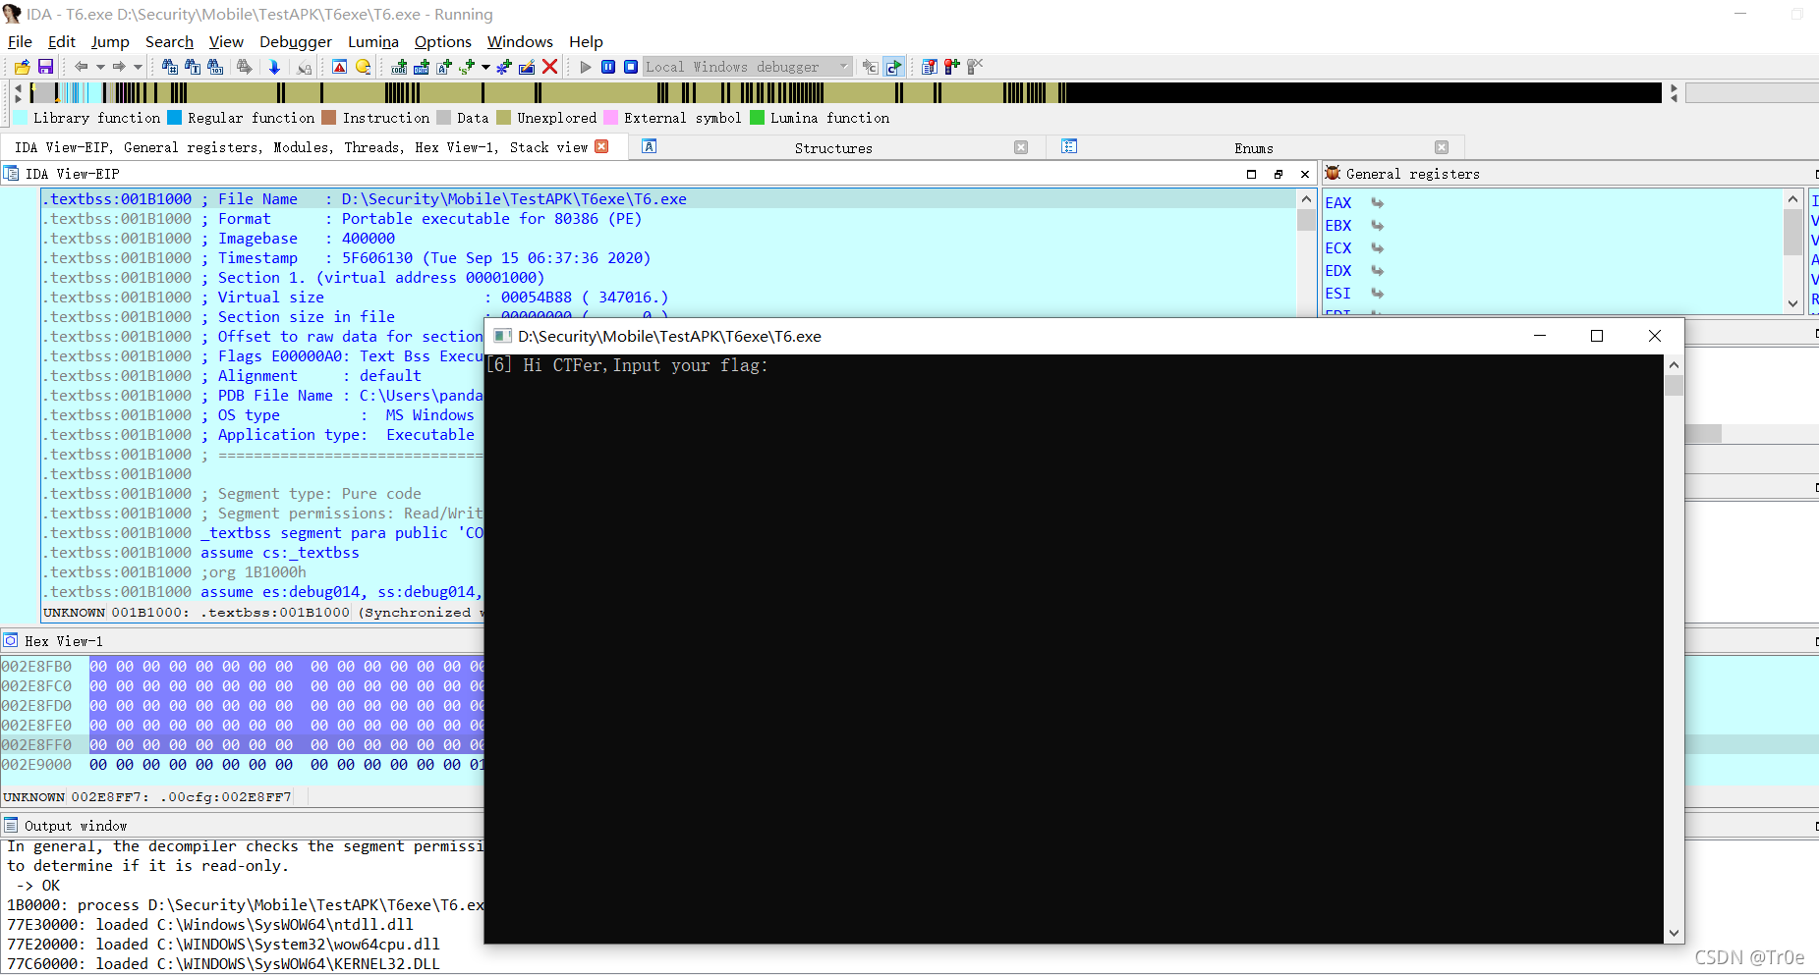Select the EDX register label
This screenshot has height=975, width=1819.
point(1338,271)
